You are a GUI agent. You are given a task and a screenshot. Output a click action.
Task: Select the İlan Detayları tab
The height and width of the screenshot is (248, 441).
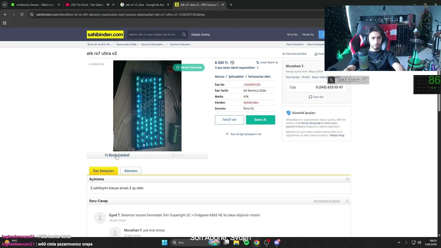[103, 171]
